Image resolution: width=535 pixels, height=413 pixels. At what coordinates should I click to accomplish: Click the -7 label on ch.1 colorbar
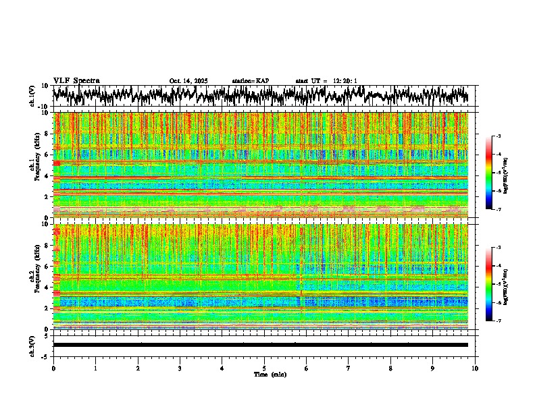pyautogui.click(x=498, y=209)
